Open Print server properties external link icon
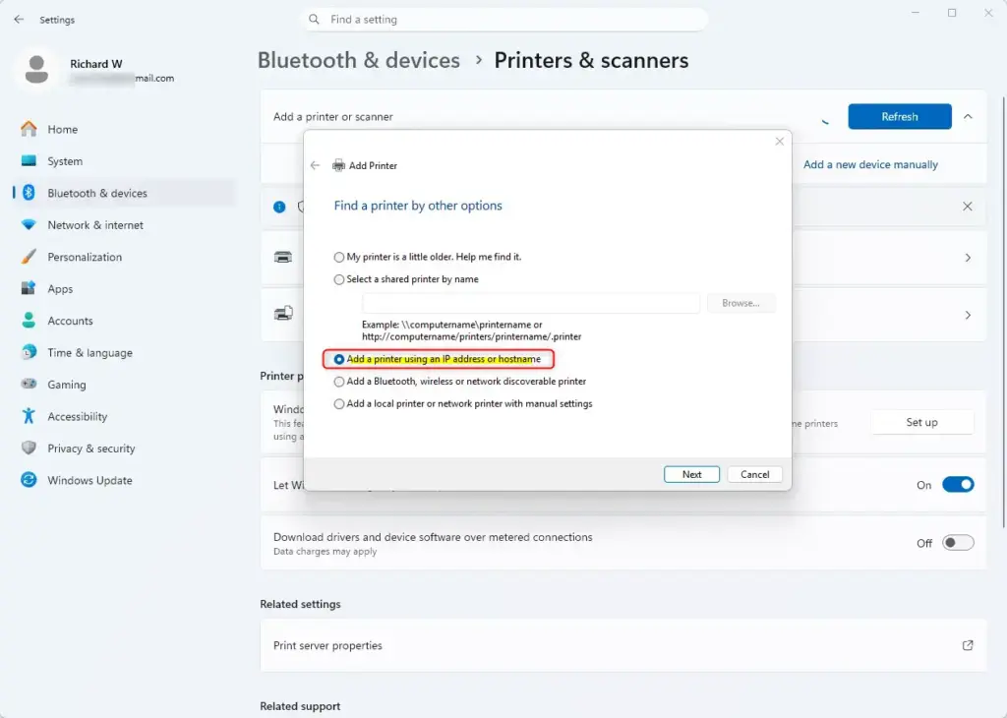 pos(968,645)
